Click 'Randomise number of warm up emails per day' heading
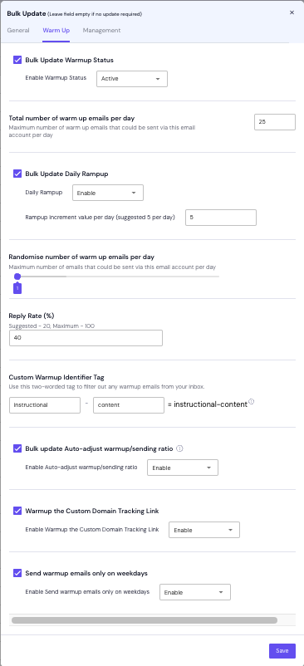Screen dimensions: 304x666 coord(81,257)
